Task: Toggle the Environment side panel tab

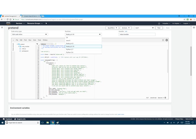Action: tap(13, 47)
